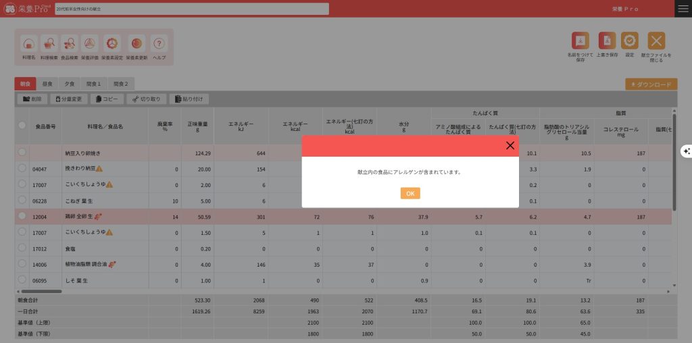Click the allergen icon beside 鶏卵 全卵 生
This screenshot has width=692, height=343.
[x=99, y=217]
